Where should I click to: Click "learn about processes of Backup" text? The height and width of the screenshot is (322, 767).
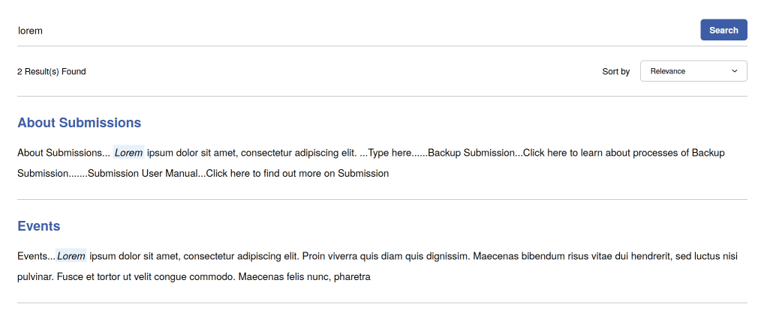(x=652, y=153)
